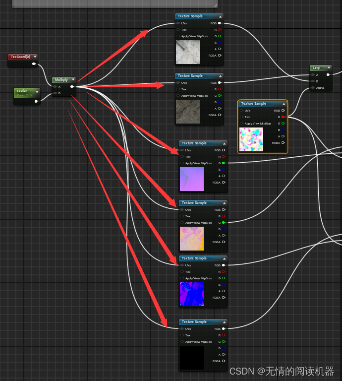Image resolution: width=342 pixels, height=381 pixels.
Task: Collapse the orange-selected Texture Sample node
Action: 284,104
